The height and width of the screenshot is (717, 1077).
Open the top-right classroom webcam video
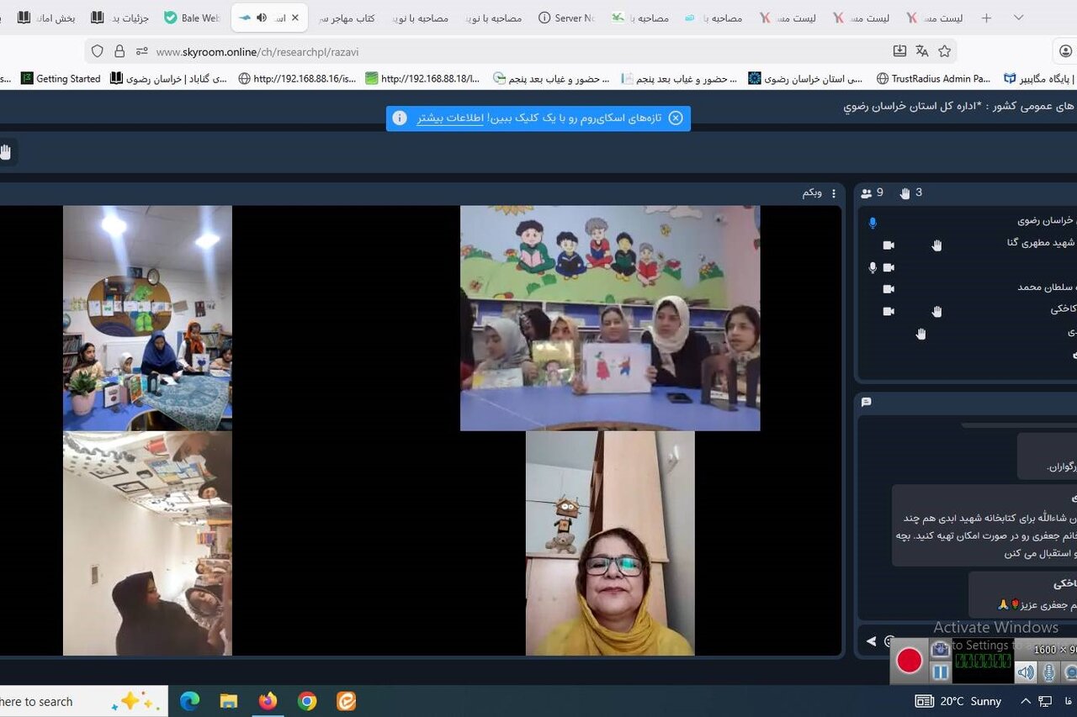pos(610,318)
